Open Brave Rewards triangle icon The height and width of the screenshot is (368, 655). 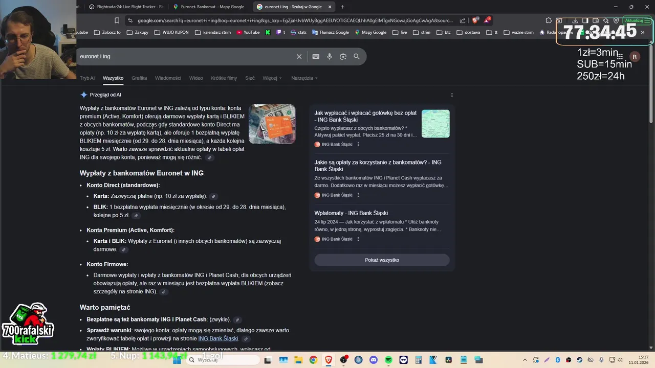coord(487,20)
